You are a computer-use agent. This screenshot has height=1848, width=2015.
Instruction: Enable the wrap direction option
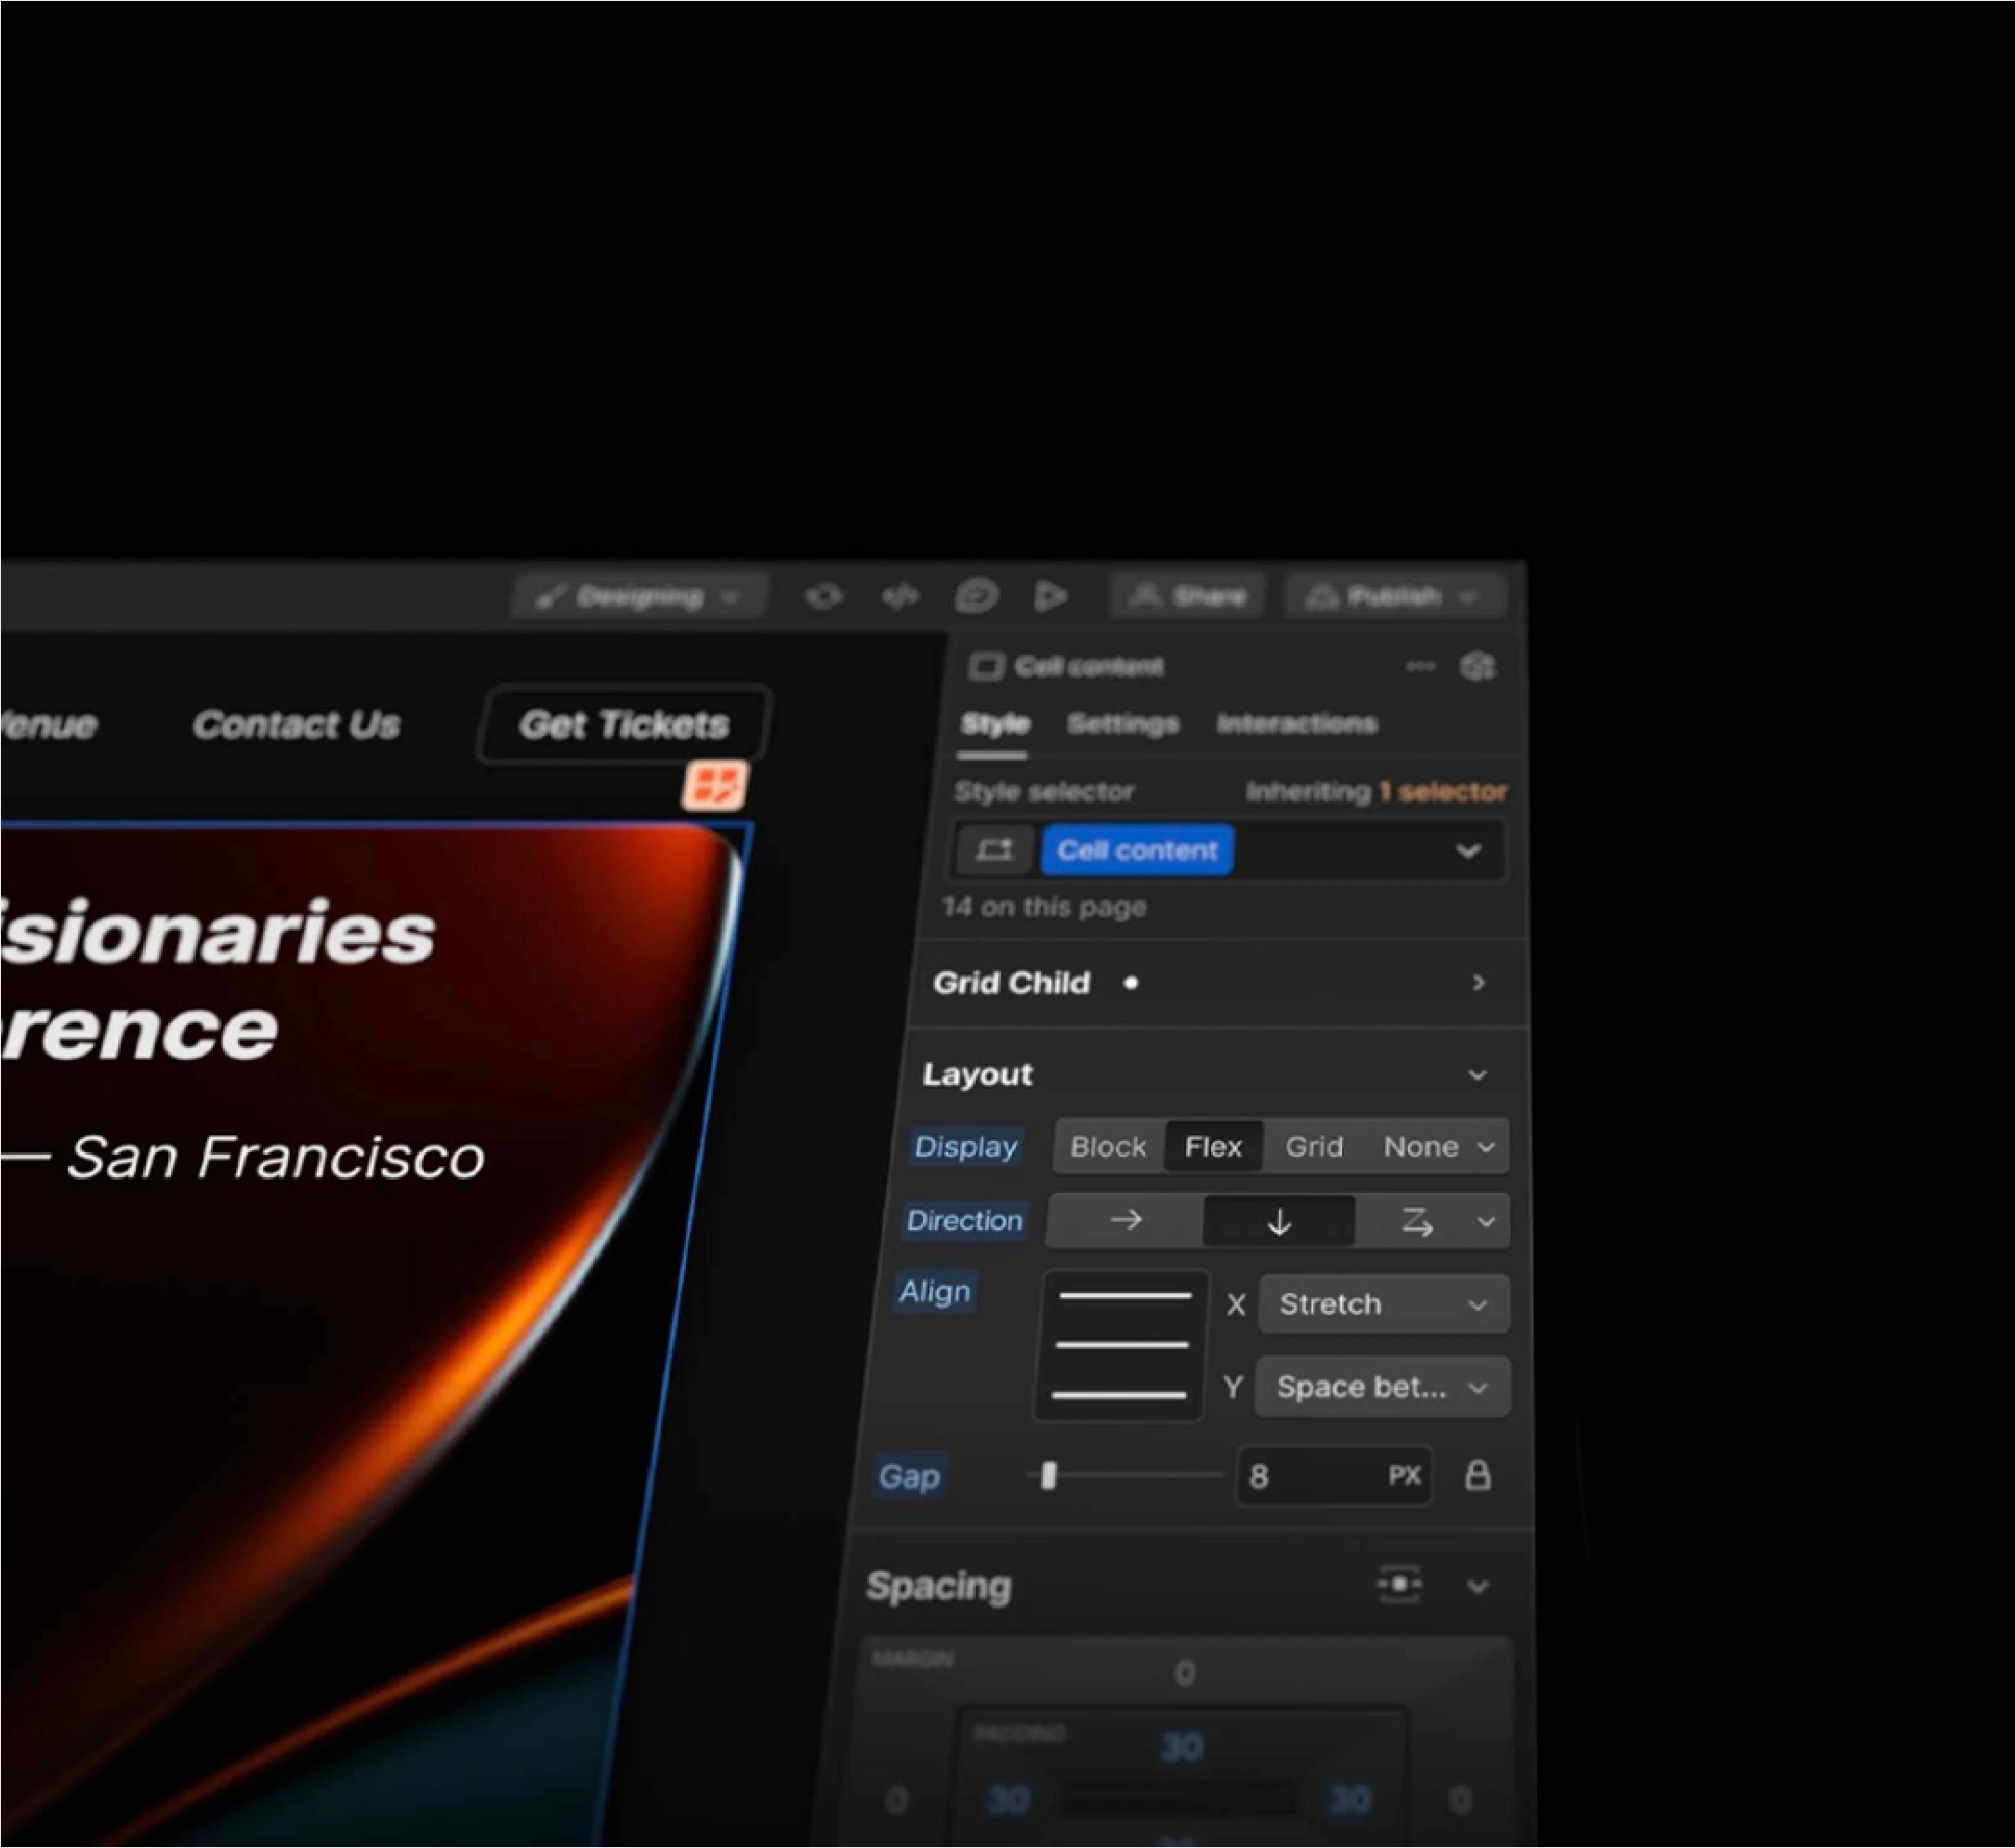click(1416, 1221)
